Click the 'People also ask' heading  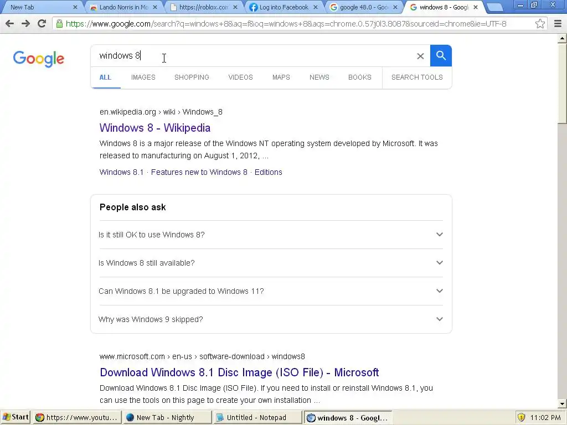point(133,207)
